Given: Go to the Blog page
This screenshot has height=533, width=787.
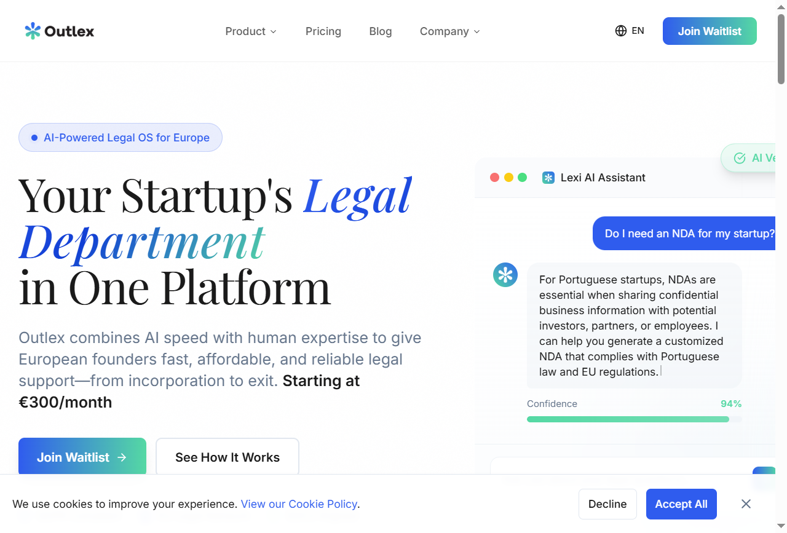Looking at the screenshot, I should 381,31.
